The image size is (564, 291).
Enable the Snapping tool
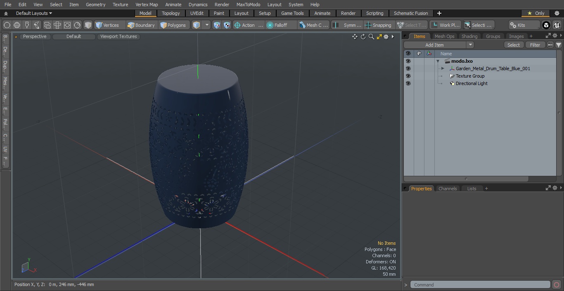[x=378, y=25]
